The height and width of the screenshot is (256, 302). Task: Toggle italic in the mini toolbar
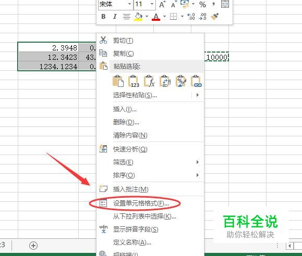tap(115, 17)
